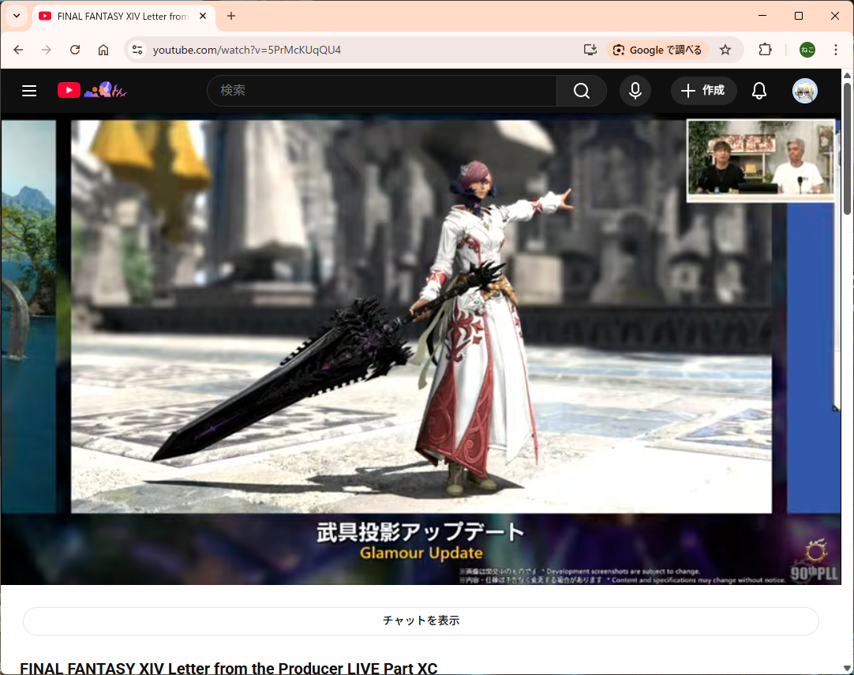854x675 pixels.
Task: Expand the tab search dropdown arrow
Action: 16,16
